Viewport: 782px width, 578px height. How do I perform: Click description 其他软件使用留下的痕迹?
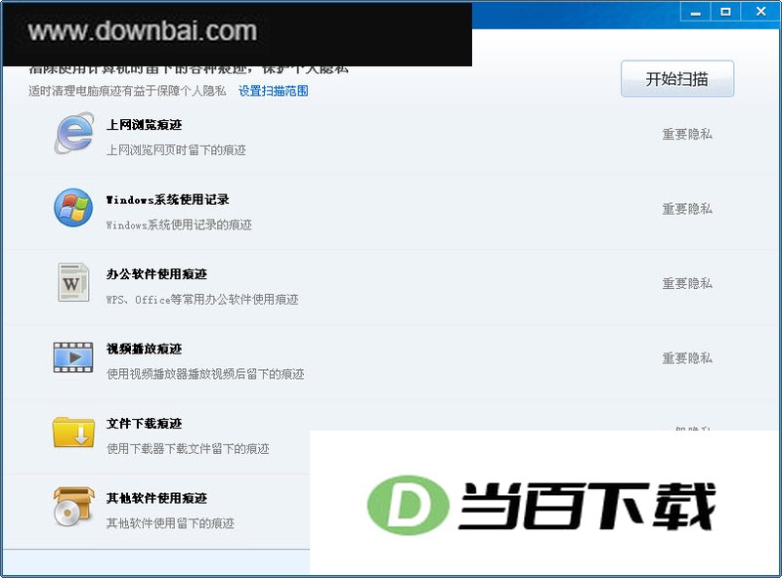[170, 523]
